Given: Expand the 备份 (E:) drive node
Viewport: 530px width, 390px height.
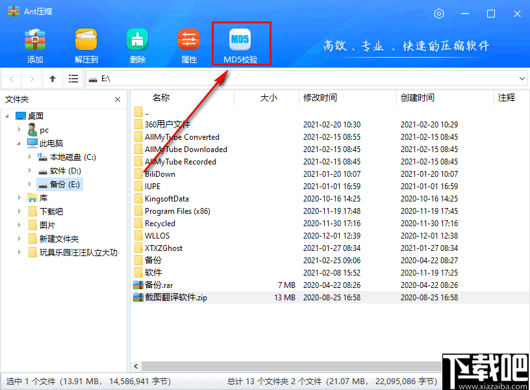Looking at the screenshot, I should coord(30,185).
